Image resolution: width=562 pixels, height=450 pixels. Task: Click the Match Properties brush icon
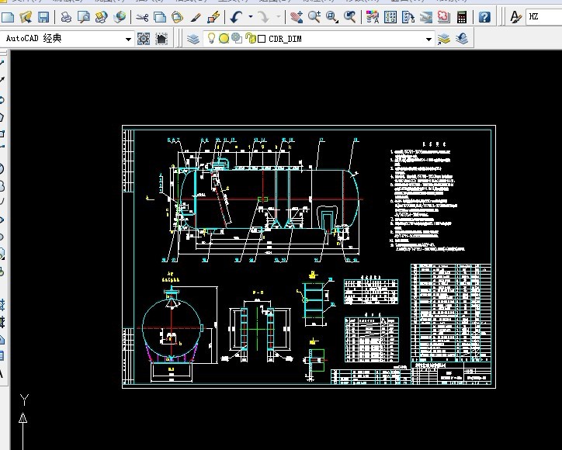click(196, 16)
